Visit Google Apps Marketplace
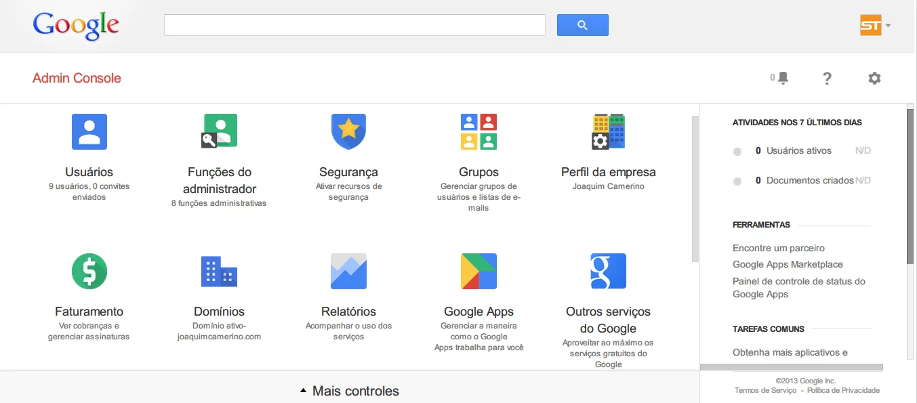The height and width of the screenshot is (403, 917). click(x=788, y=264)
